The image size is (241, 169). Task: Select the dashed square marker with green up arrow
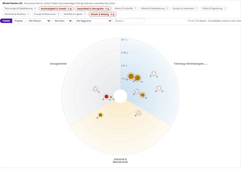154,74
